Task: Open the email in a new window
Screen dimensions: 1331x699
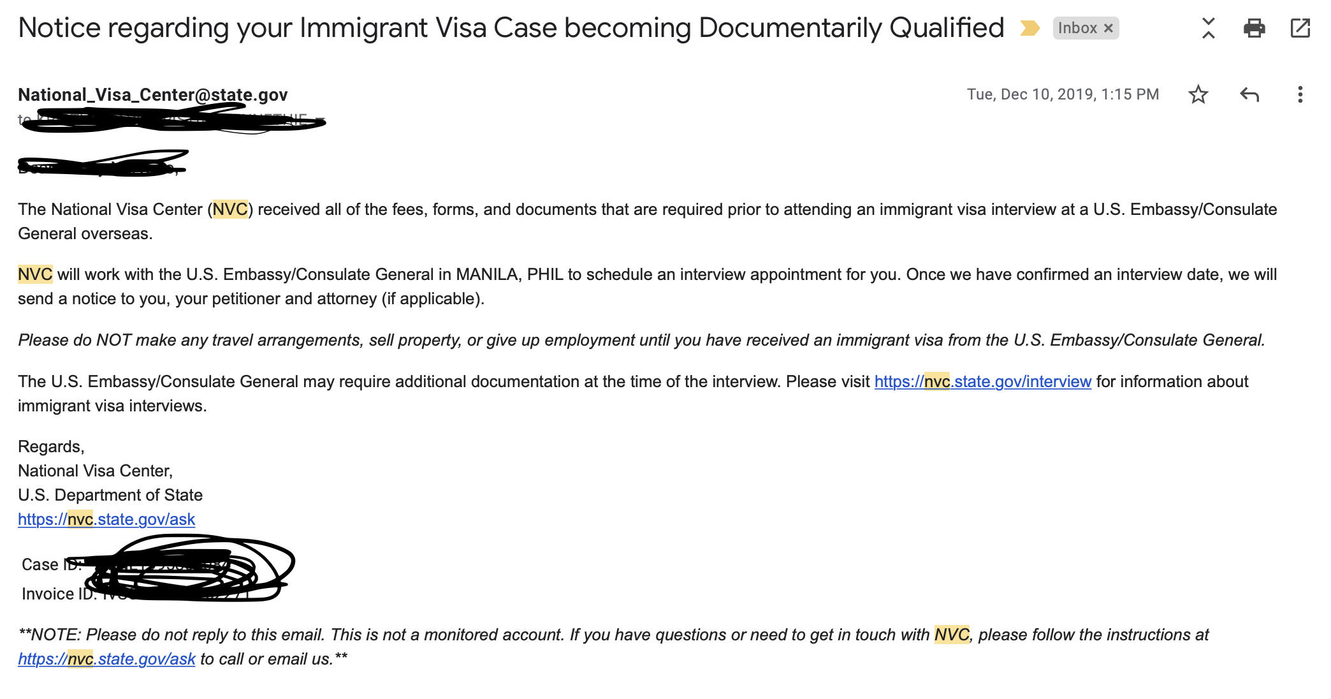Action: tap(1300, 28)
